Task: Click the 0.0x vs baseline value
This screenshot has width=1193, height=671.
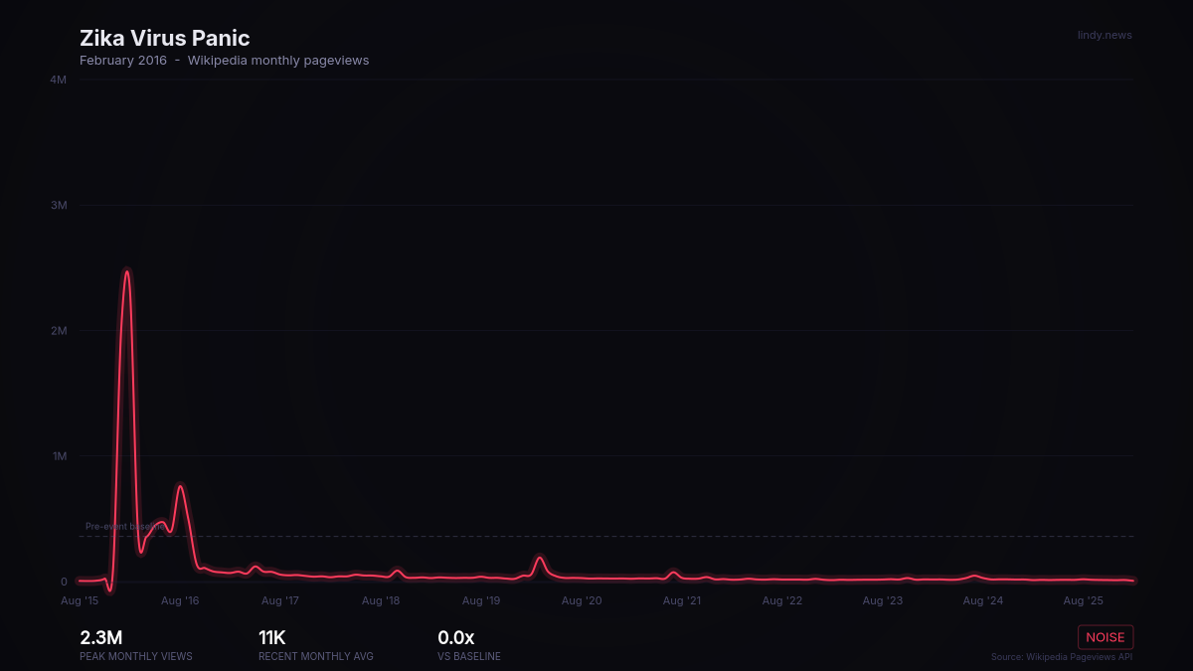Action: (x=456, y=637)
